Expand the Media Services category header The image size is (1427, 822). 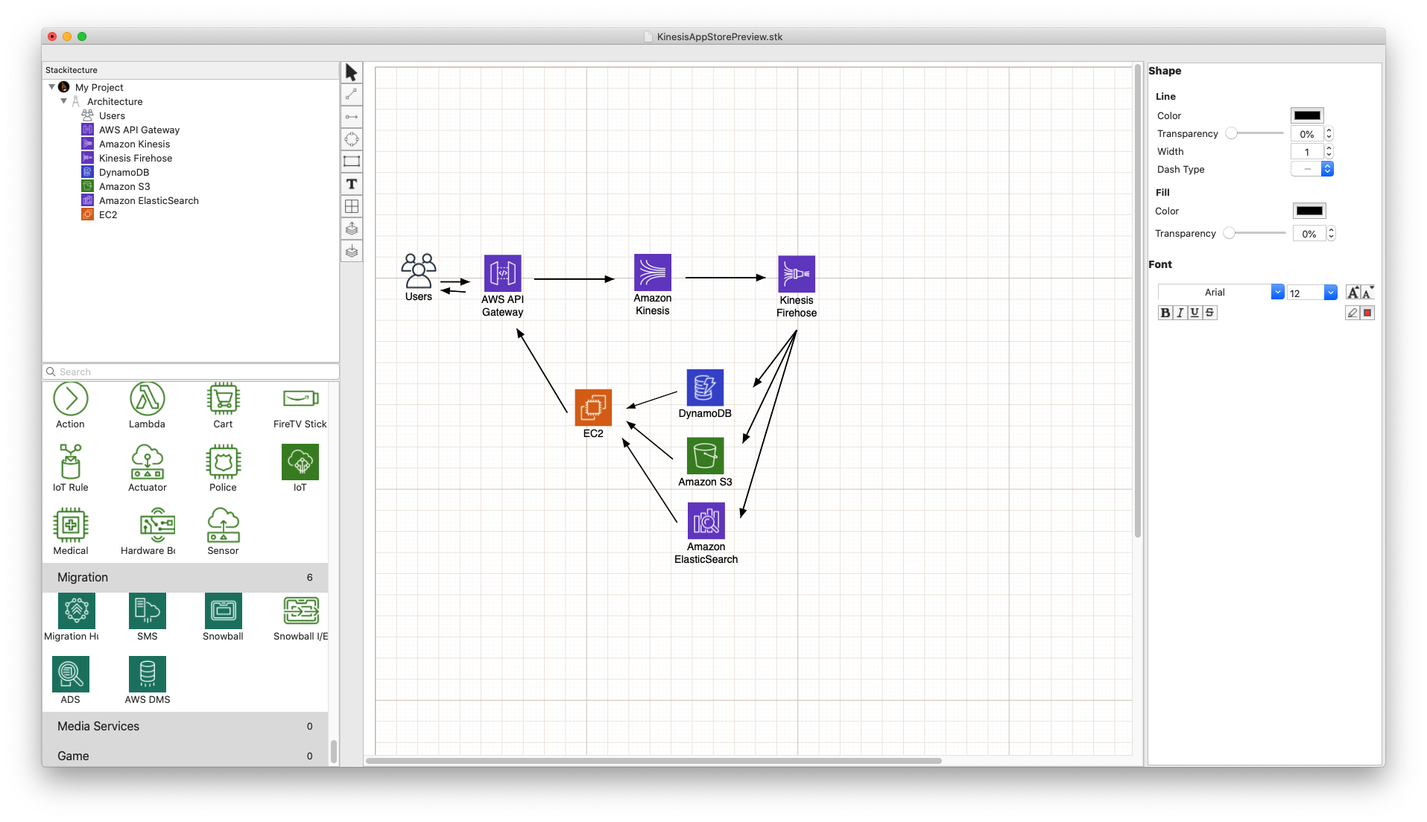(x=185, y=726)
